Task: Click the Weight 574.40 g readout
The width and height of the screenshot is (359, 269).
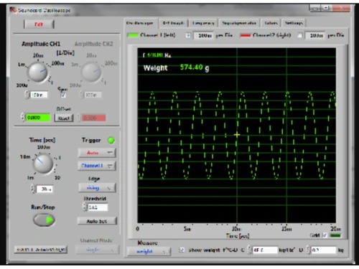Action: (x=176, y=67)
